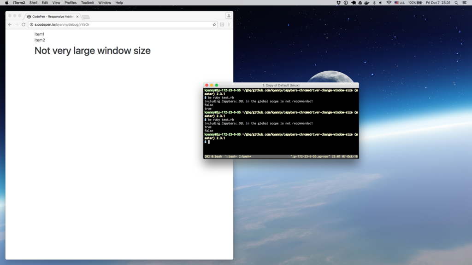The height and width of the screenshot is (265, 472).
Task: Click the item2 text on the page
Action: click(40, 40)
